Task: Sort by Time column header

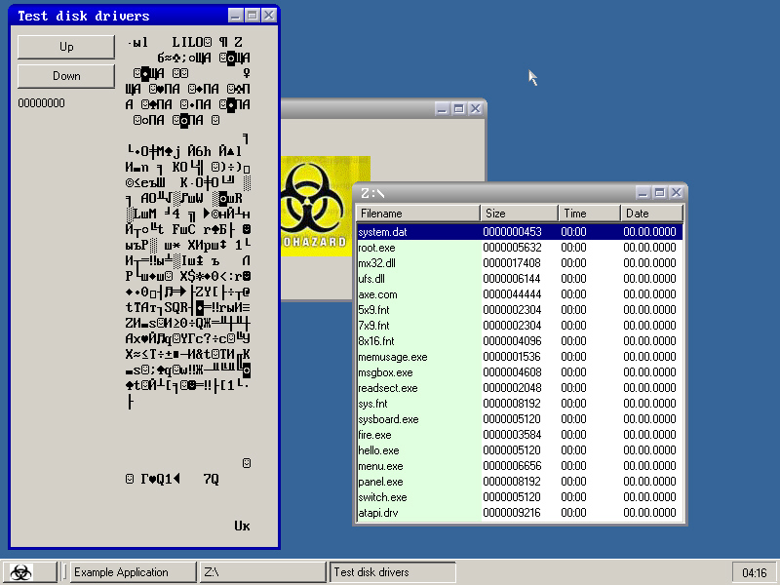Action: (x=589, y=214)
